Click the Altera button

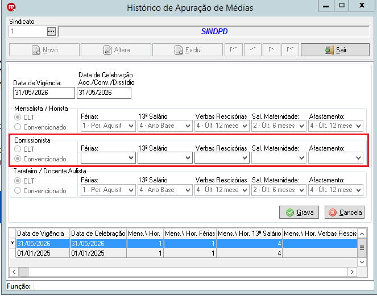coord(116,50)
